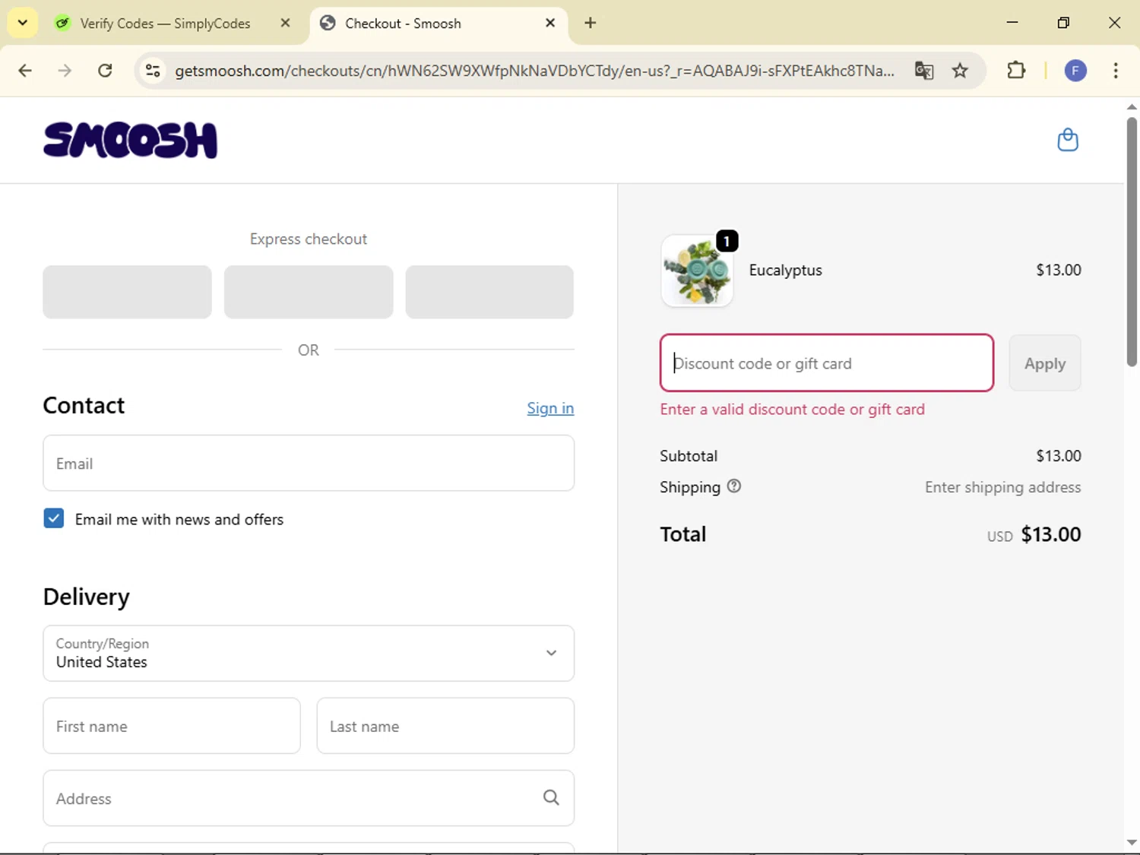Select the Checkout - Smoosh tab
1140x855 pixels.
click(439, 23)
